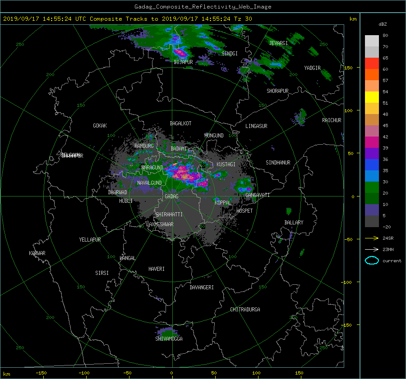Click the yellow 24SR arrow icon in legend

(x=372, y=238)
